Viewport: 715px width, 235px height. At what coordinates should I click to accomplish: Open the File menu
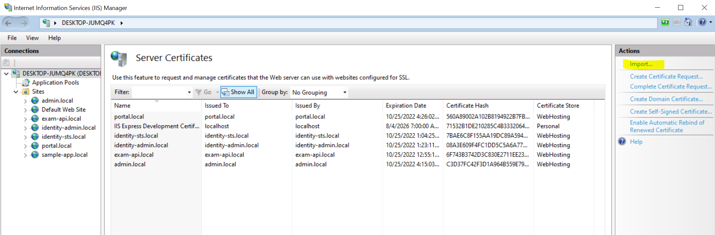coord(12,38)
